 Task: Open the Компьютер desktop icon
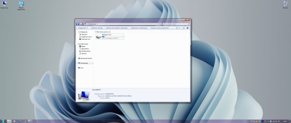tap(4, 5)
